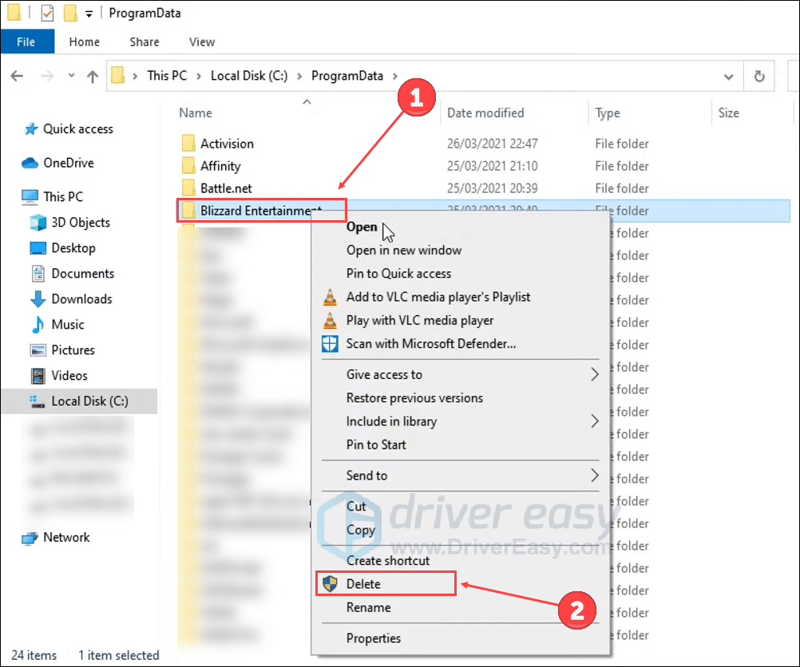
Task: Open Music in the navigation pane
Action: click(67, 324)
